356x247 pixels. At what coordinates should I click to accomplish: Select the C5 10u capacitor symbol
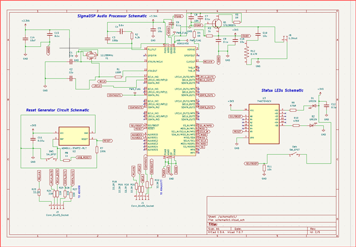[x=153, y=29]
